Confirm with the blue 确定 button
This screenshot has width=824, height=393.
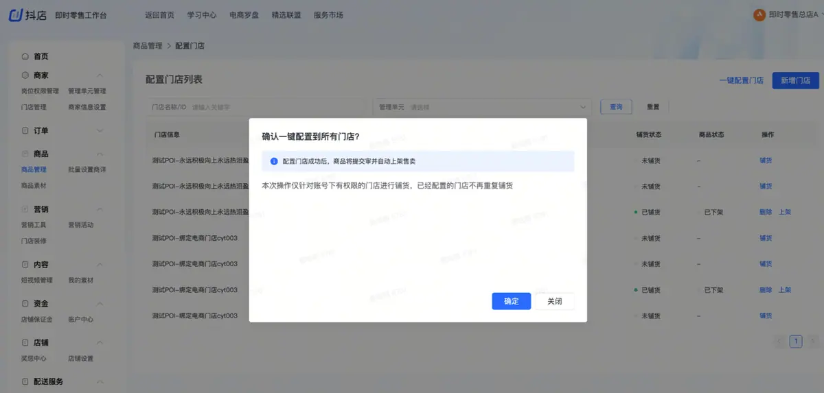(512, 301)
